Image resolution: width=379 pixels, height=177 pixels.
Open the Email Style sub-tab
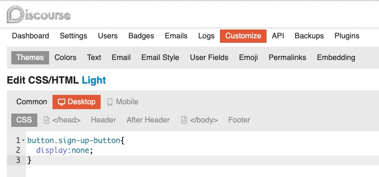(160, 58)
